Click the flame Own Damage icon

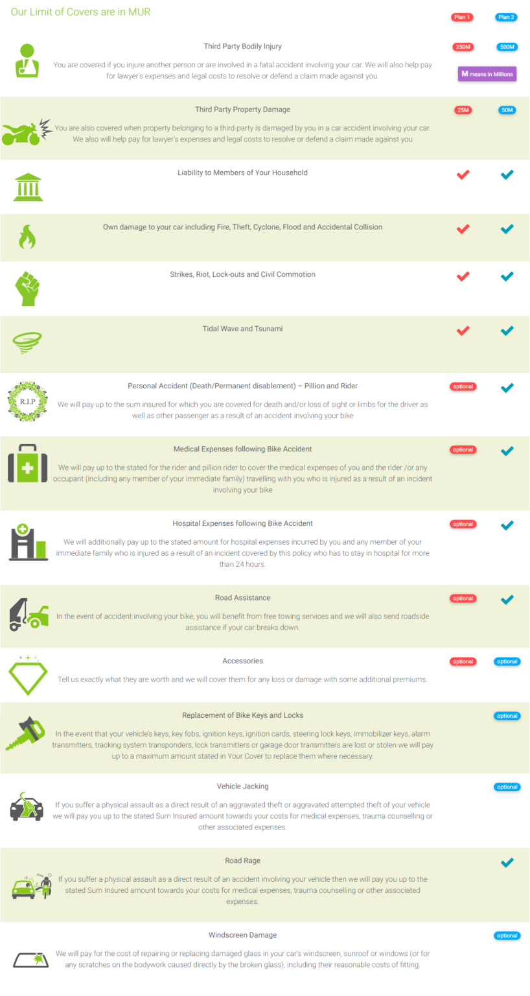pyautogui.click(x=27, y=237)
